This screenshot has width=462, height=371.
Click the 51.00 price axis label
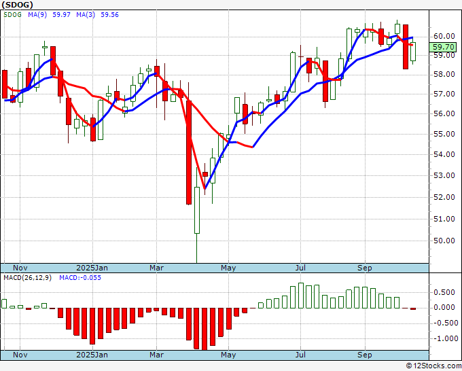pyautogui.click(x=444, y=219)
